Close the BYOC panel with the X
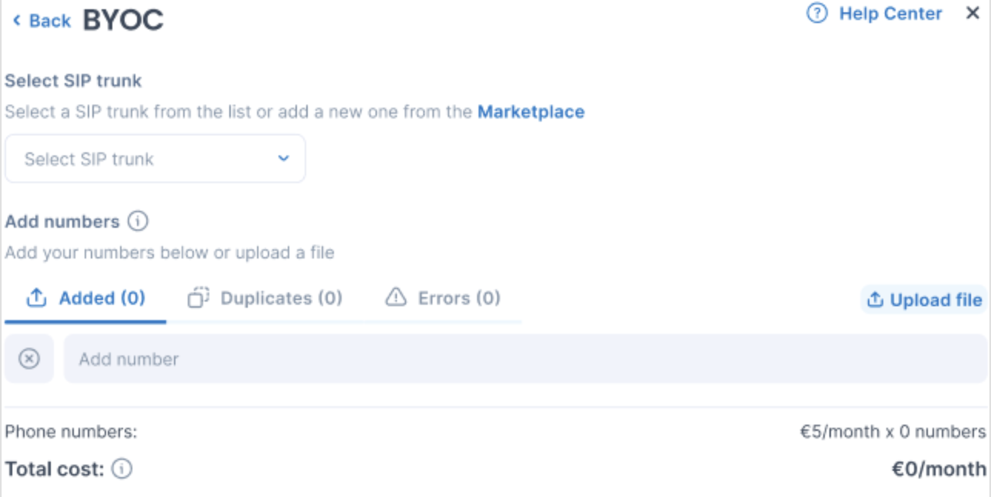Viewport: 991px width, 497px height. 973,13
